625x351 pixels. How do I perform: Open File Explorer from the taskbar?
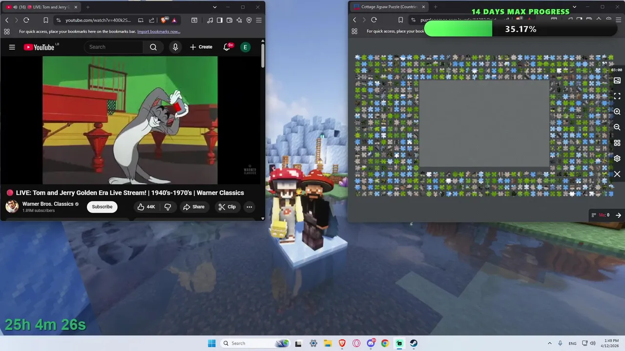pyautogui.click(x=328, y=343)
